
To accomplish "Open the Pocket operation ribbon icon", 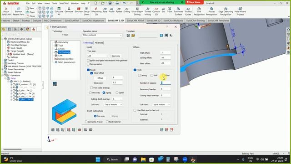I will [x=119, y=10].
